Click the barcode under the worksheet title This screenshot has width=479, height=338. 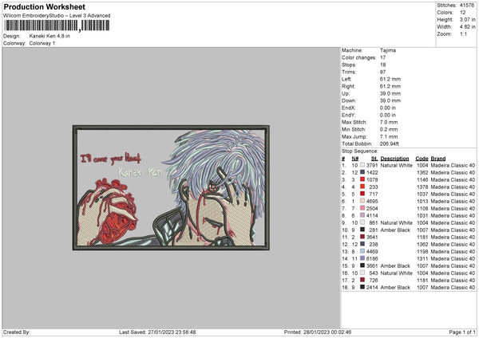(x=57, y=26)
